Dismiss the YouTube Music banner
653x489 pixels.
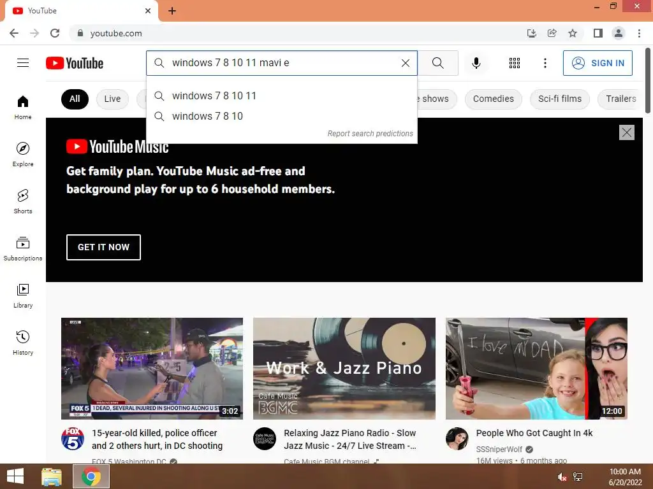(x=626, y=132)
